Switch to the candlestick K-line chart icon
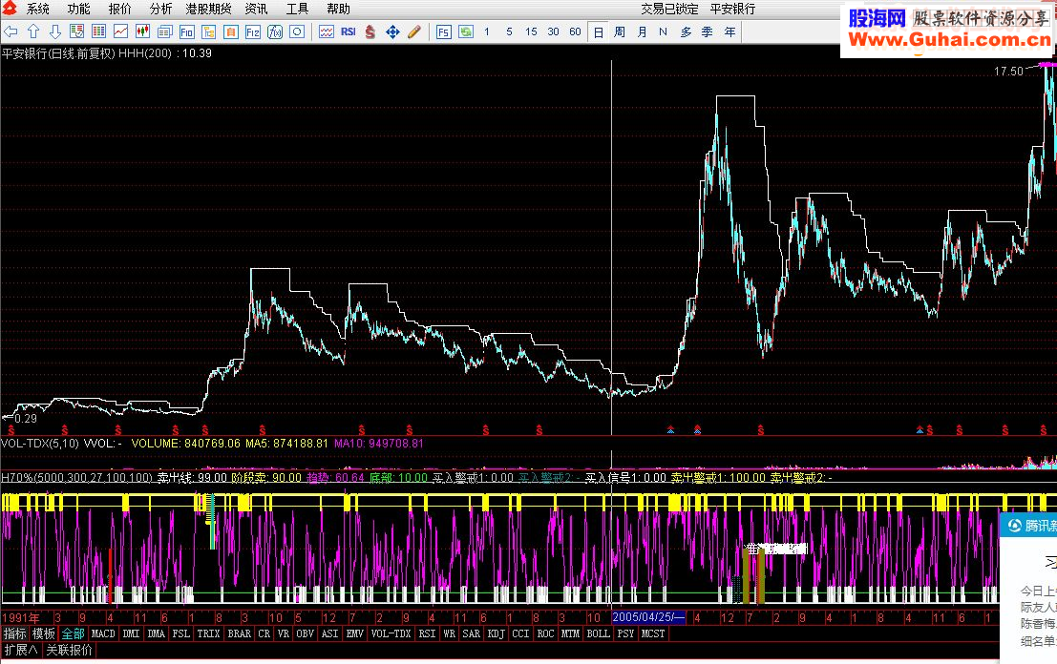Viewport: 1057px width, 664px height. 143,31
